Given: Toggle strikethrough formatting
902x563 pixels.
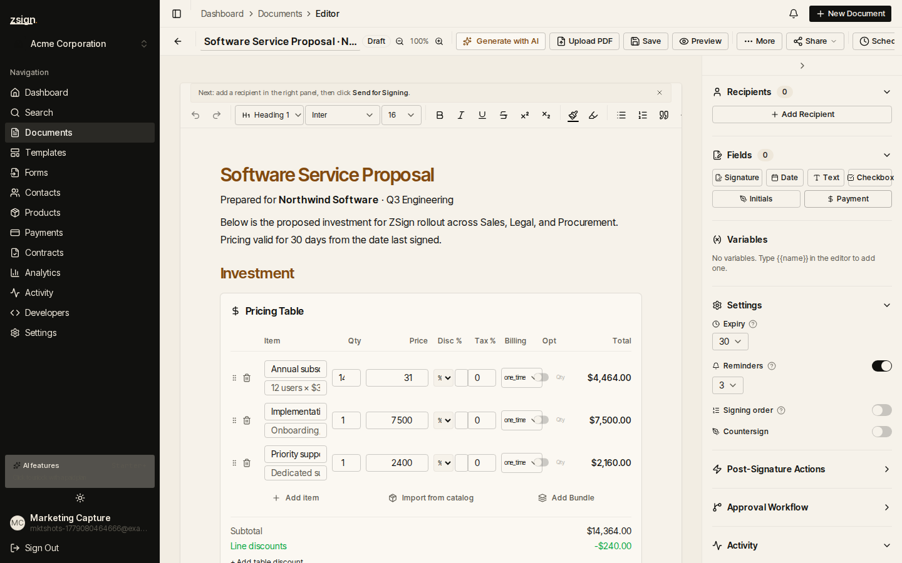Looking at the screenshot, I should point(504,115).
